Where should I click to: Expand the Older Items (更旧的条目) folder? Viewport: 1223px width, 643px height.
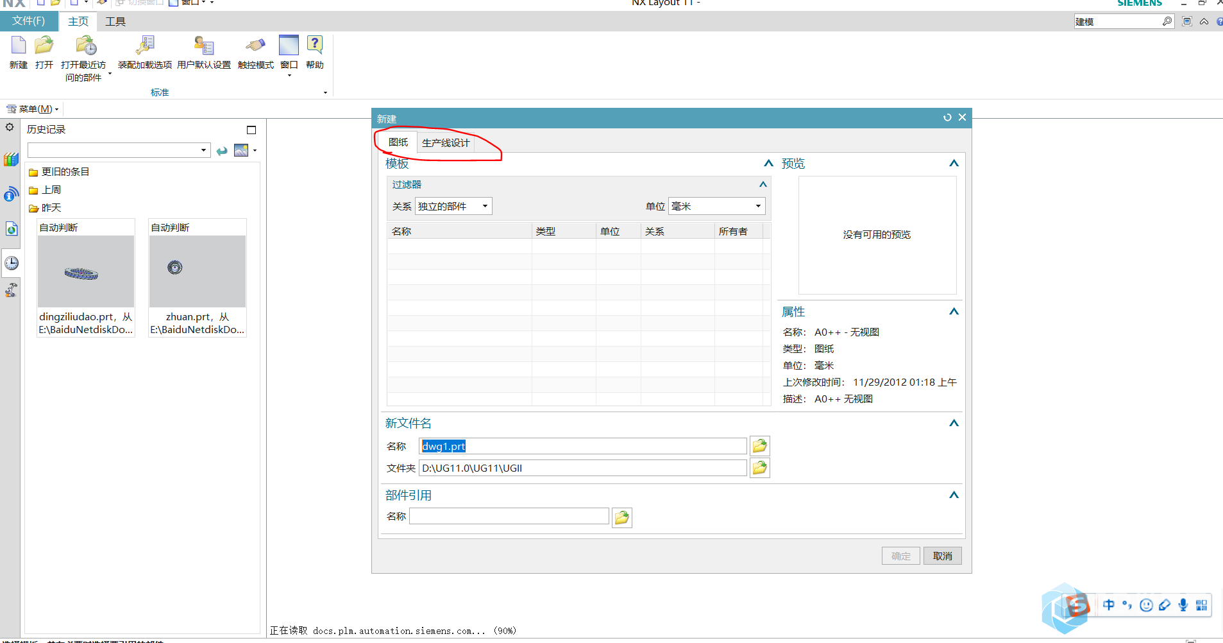point(59,172)
